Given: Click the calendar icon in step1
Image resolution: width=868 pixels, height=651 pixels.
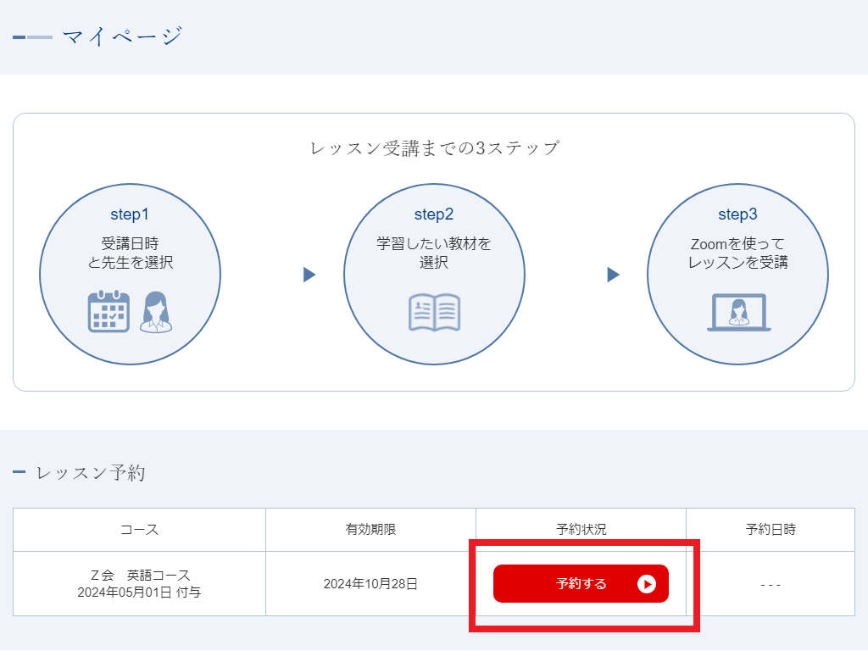Looking at the screenshot, I should (108, 312).
